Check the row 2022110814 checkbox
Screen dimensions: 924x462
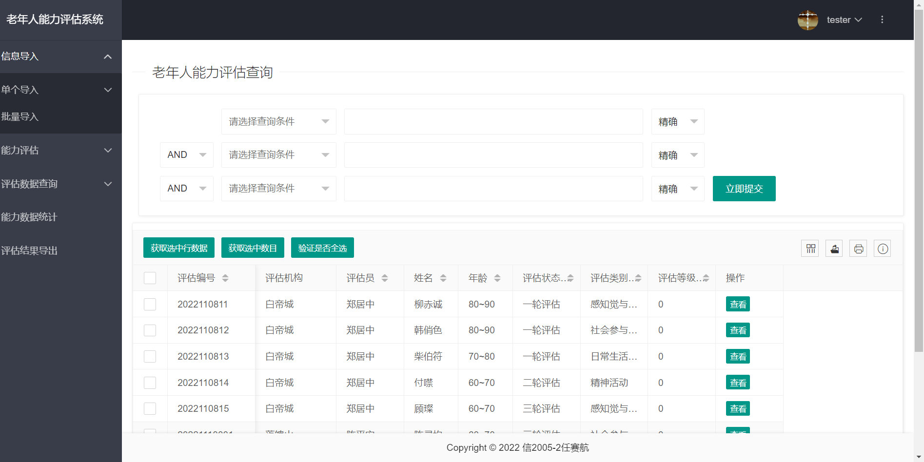(x=150, y=383)
